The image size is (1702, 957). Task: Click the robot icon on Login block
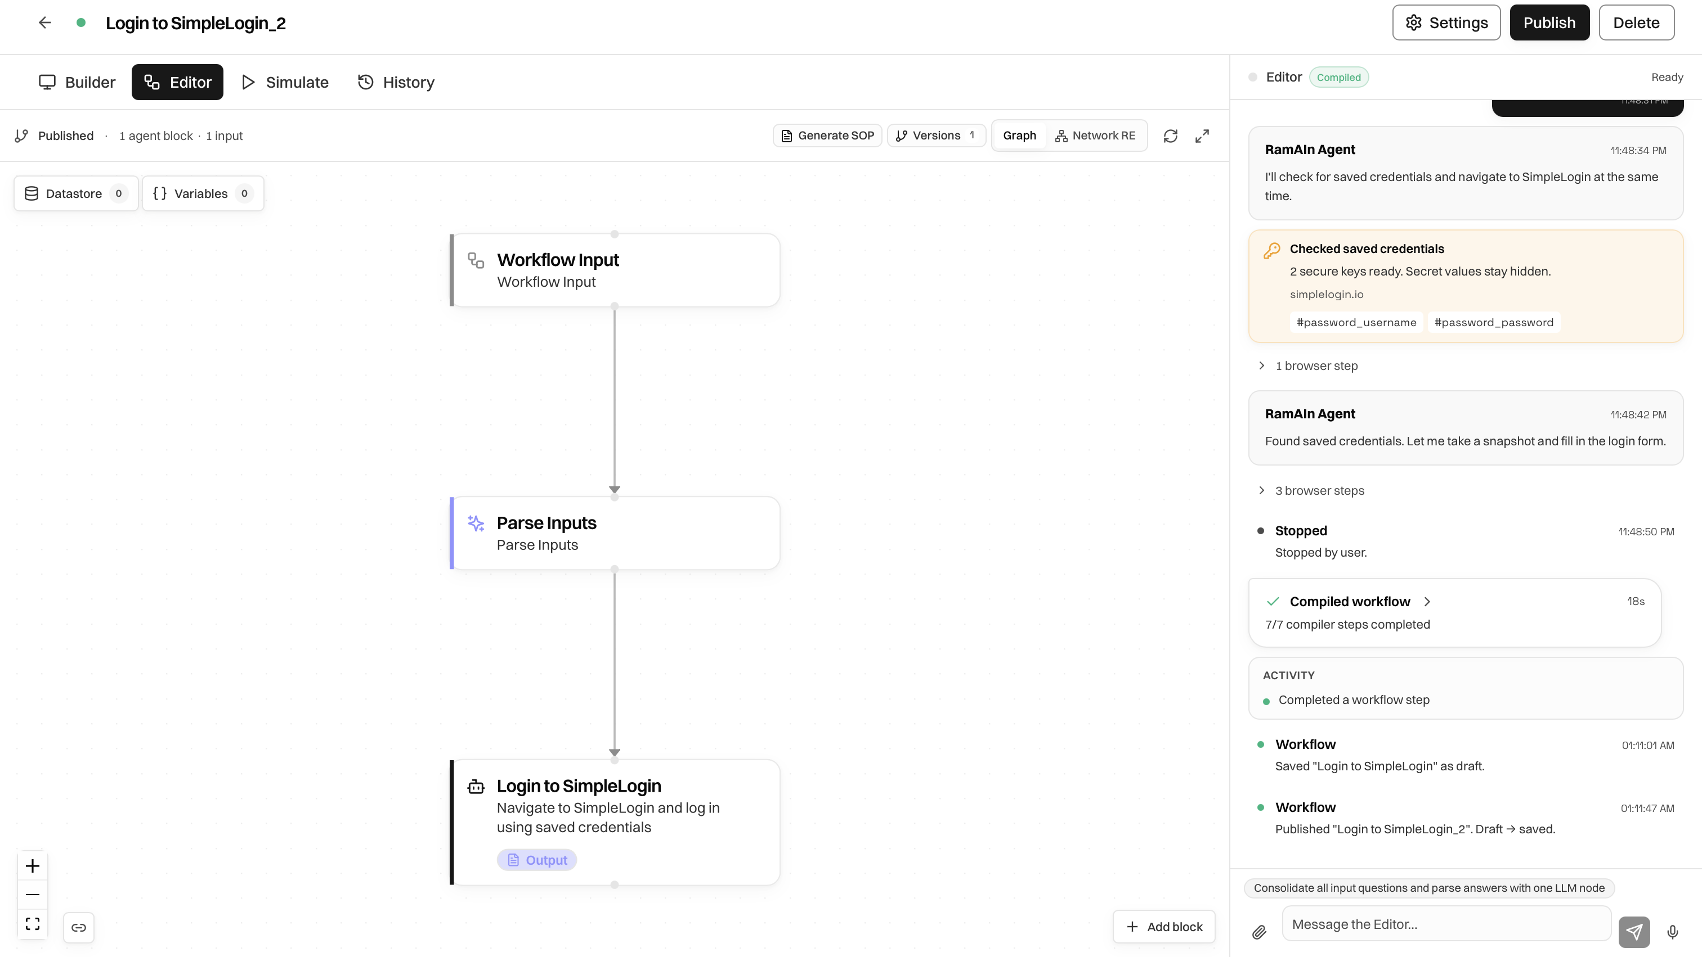476,787
